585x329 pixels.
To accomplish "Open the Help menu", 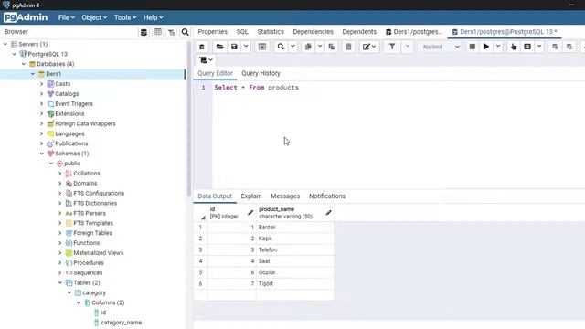I will [x=153, y=17].
